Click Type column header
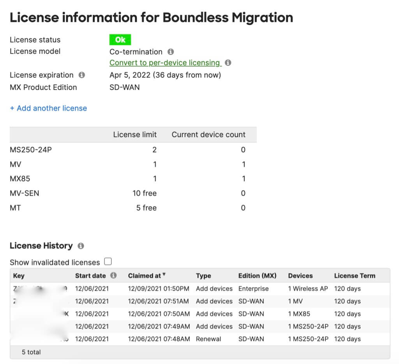 pos(203,276)
